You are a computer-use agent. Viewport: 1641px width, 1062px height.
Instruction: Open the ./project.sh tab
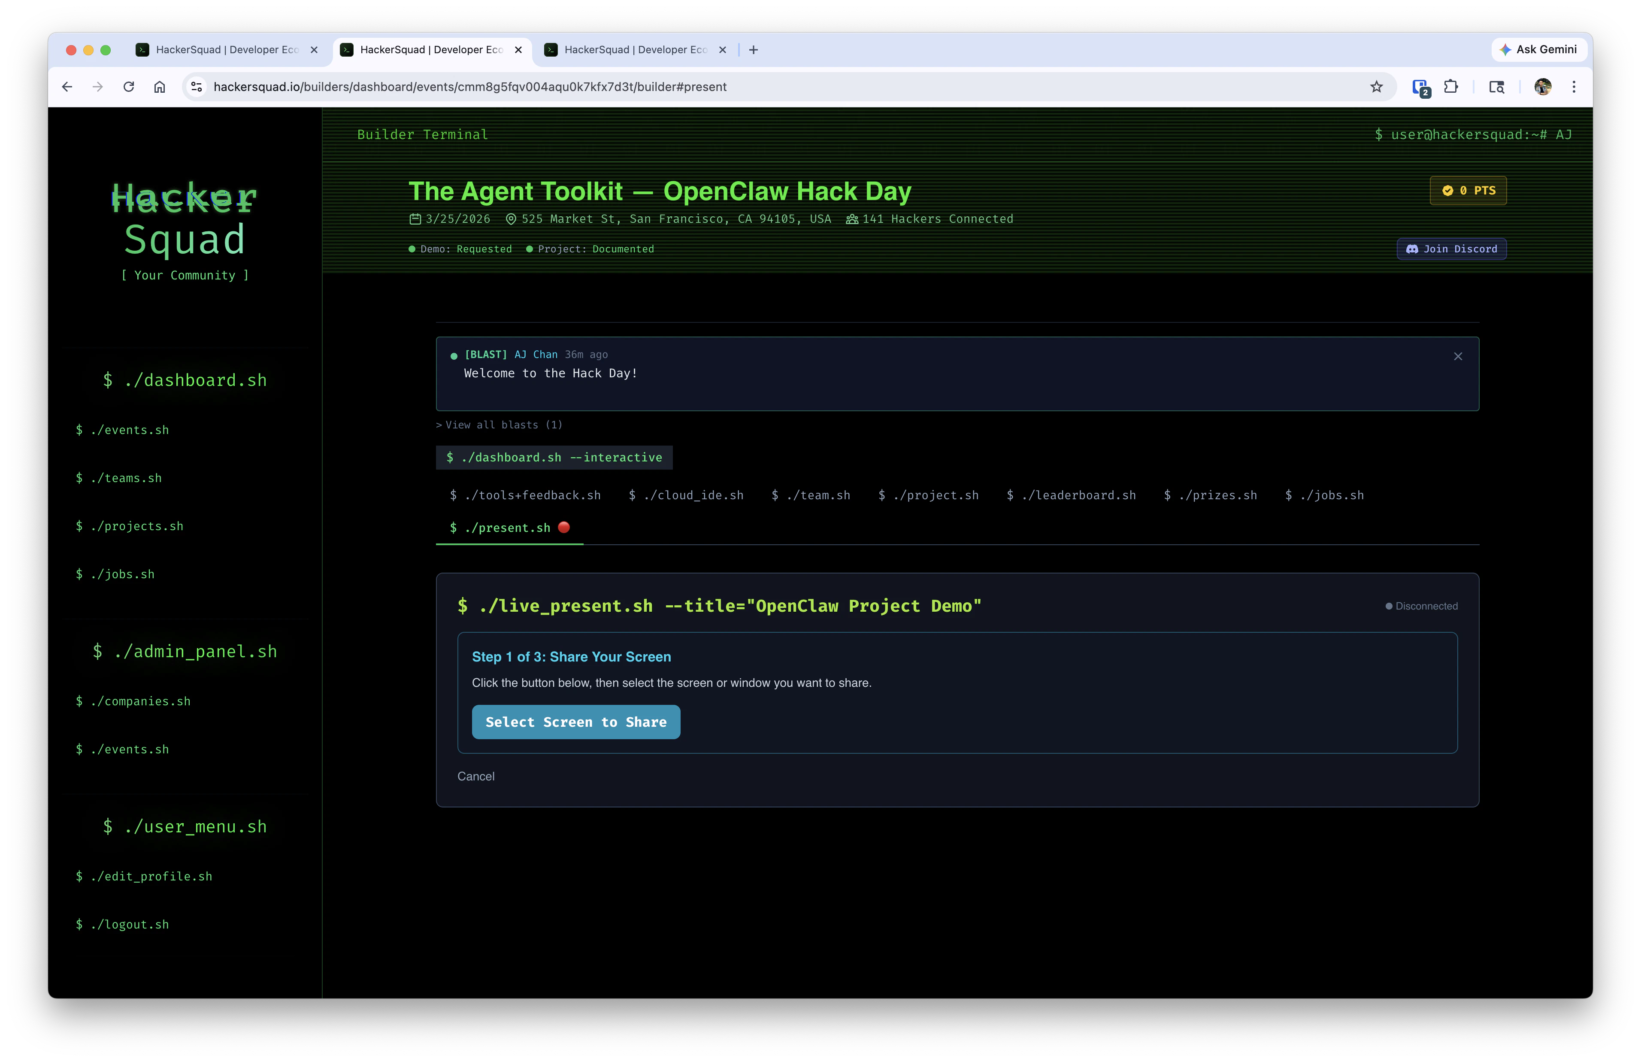click(x=928, y=495)
